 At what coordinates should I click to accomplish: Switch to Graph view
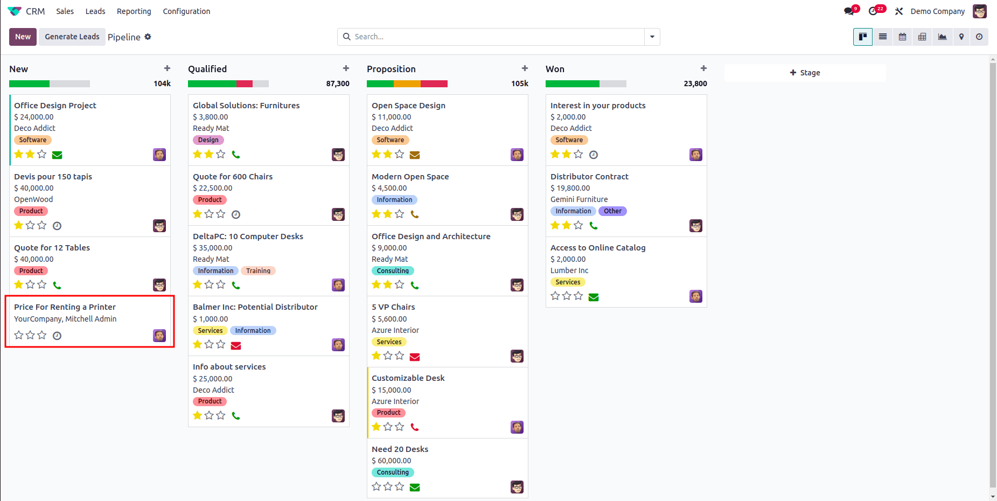[x=942, y=37]
